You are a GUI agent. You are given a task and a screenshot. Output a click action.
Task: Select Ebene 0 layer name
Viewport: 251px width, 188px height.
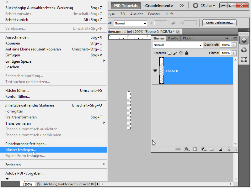tap(172, 71)
